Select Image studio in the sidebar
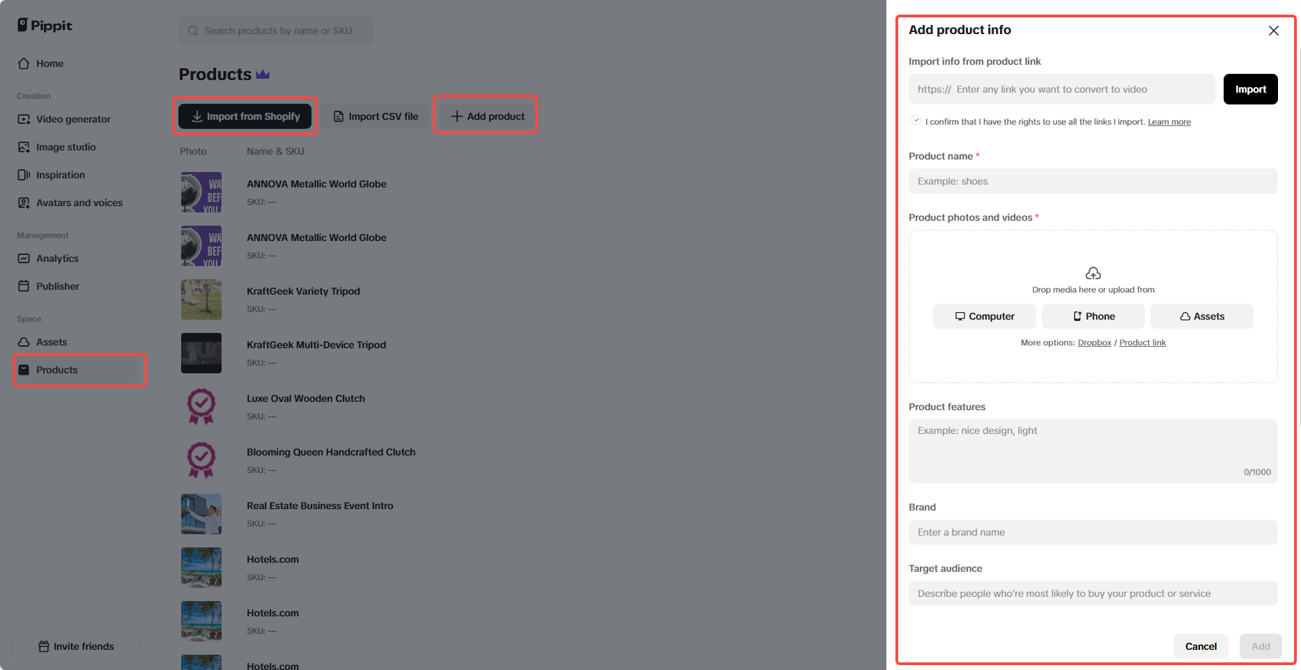Screen dimensions: 1301x670 pos(66,147)
